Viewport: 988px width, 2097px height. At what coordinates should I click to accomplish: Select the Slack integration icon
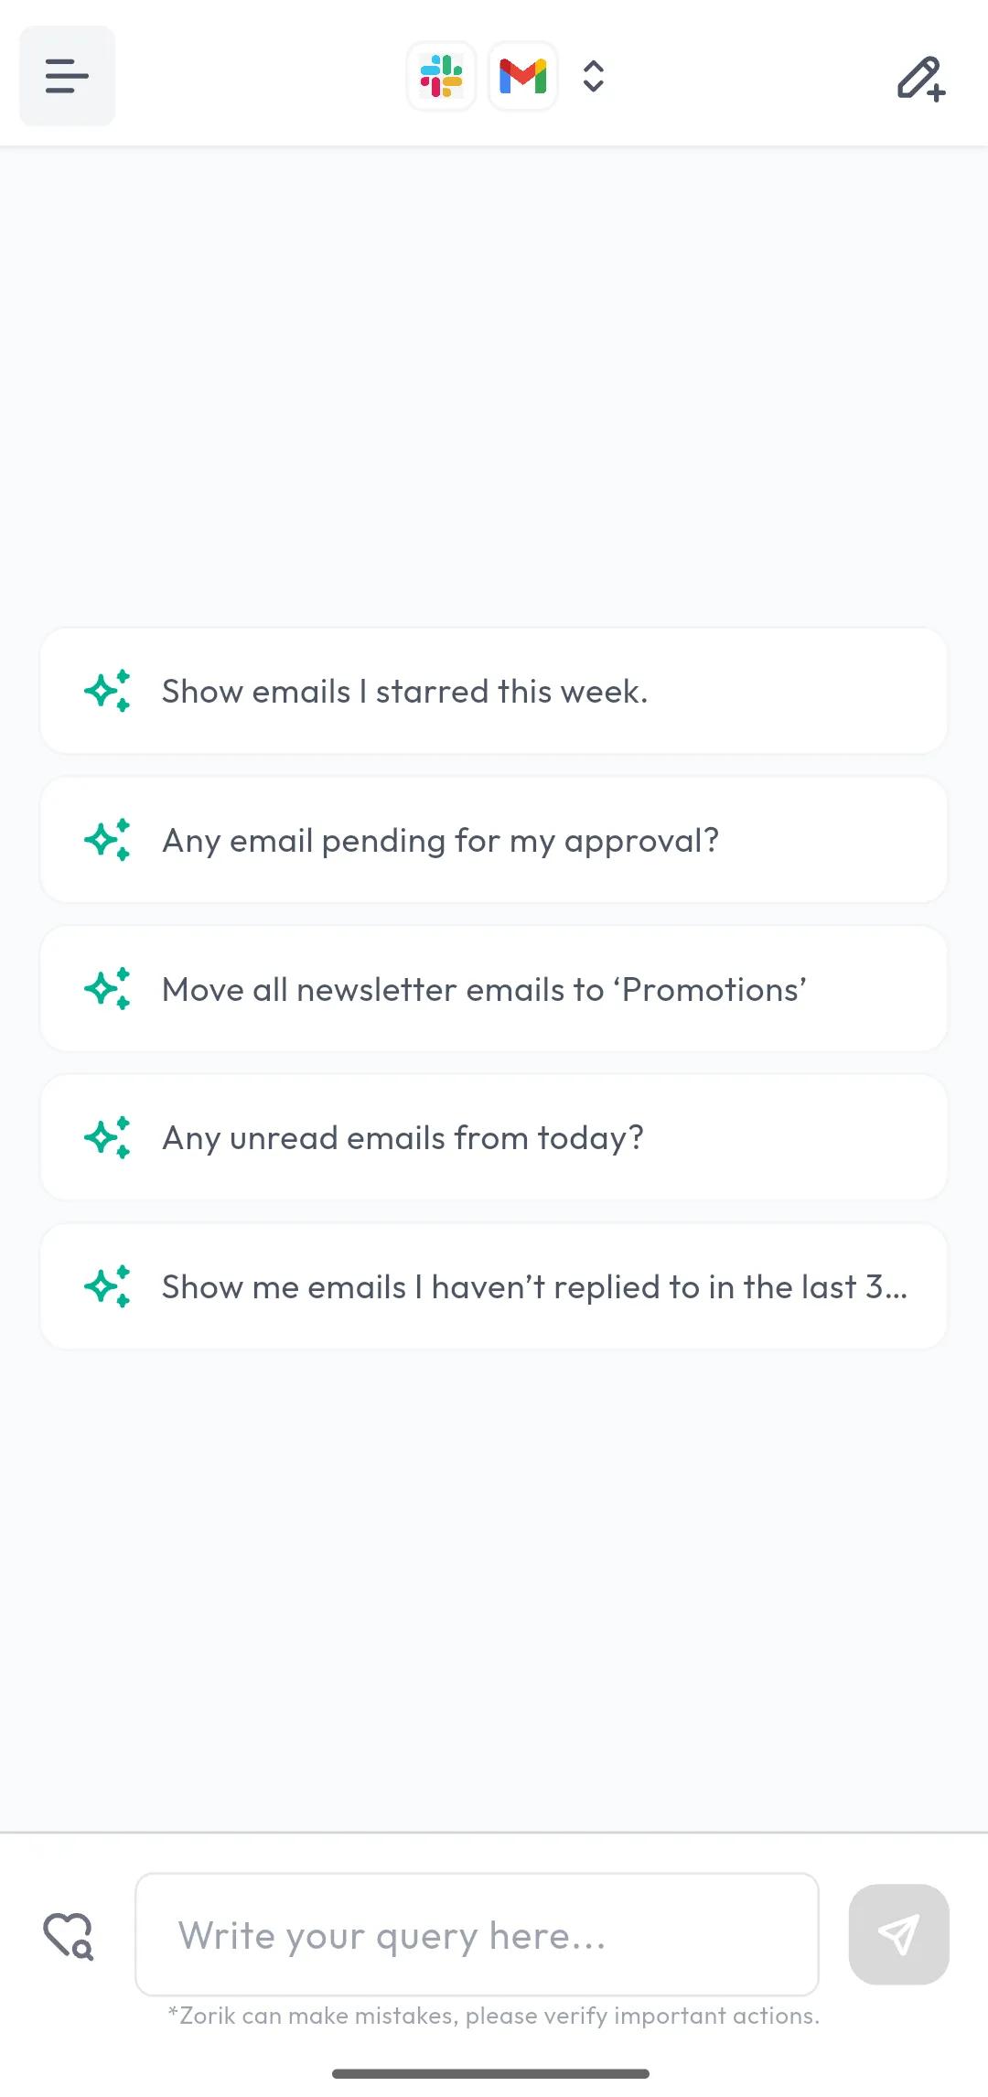point(442,76)
